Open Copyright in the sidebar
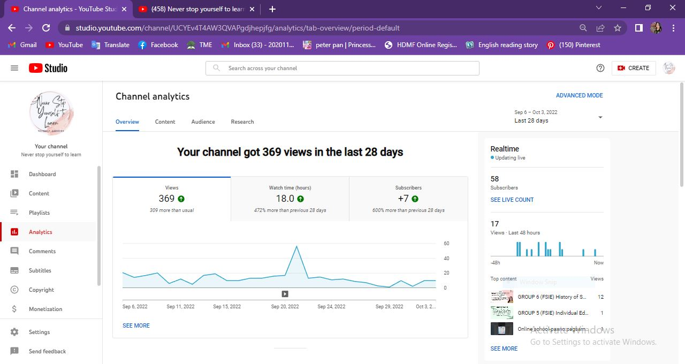The width and height of the screenshot is (685, 364). (48, 290)
